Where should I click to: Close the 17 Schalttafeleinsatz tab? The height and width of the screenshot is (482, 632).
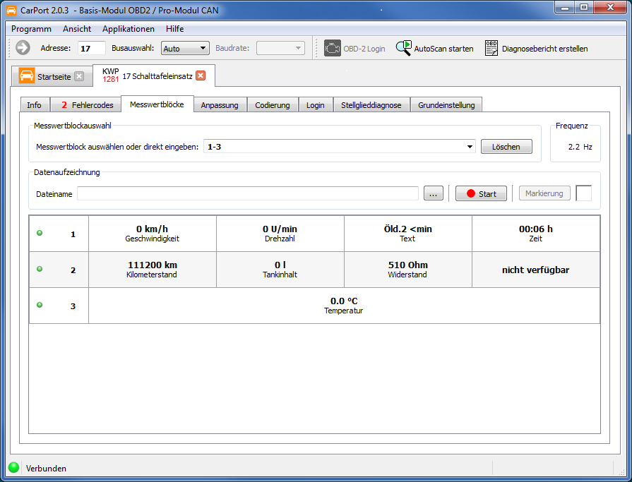click(201, 76)
